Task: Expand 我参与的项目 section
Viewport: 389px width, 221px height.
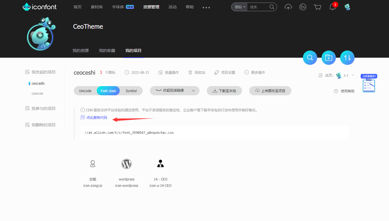Action: [x=40, y=108]
